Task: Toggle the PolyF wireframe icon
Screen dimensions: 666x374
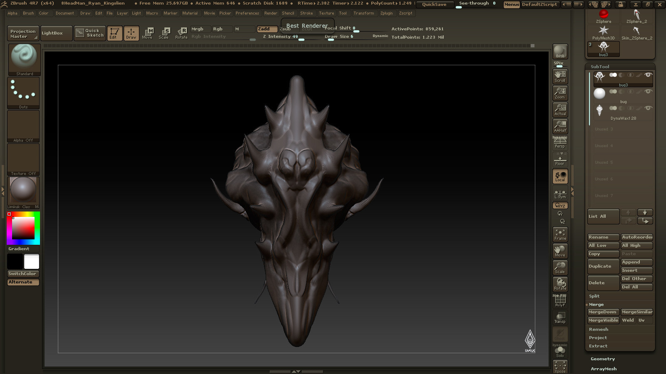Action: tap(560, 300)
